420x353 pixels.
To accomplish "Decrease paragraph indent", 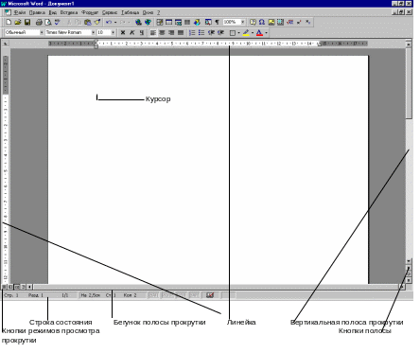I will [211, 32].
